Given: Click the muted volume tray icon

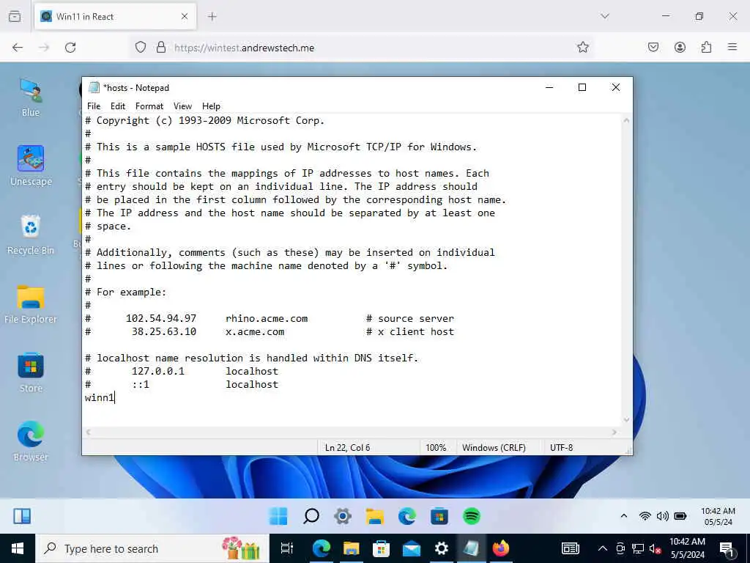Looking at the screenshot, I should [655, 548].
